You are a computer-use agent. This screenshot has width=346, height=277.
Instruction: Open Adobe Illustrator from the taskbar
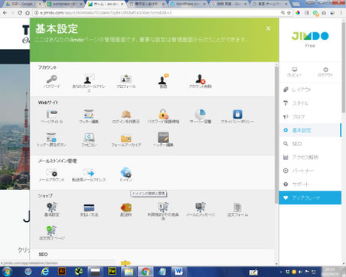pyautogui.click(x=62, y=271)
